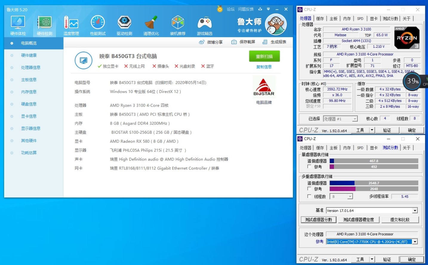Image resolution: width=428 pixels, height=265 pixels.
Task: Click 验证 button in upper CPU-Z
Action: point(387,130)
